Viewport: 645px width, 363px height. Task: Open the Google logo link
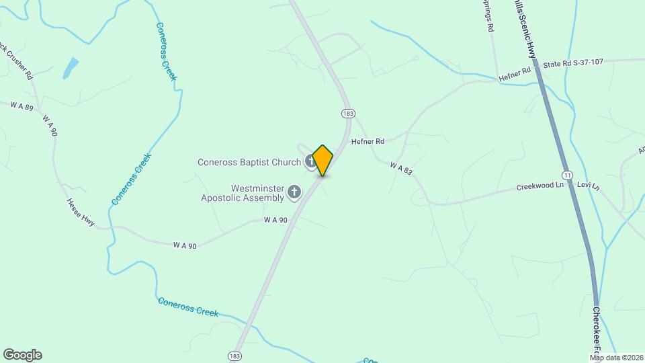click(x=23, y=355)
